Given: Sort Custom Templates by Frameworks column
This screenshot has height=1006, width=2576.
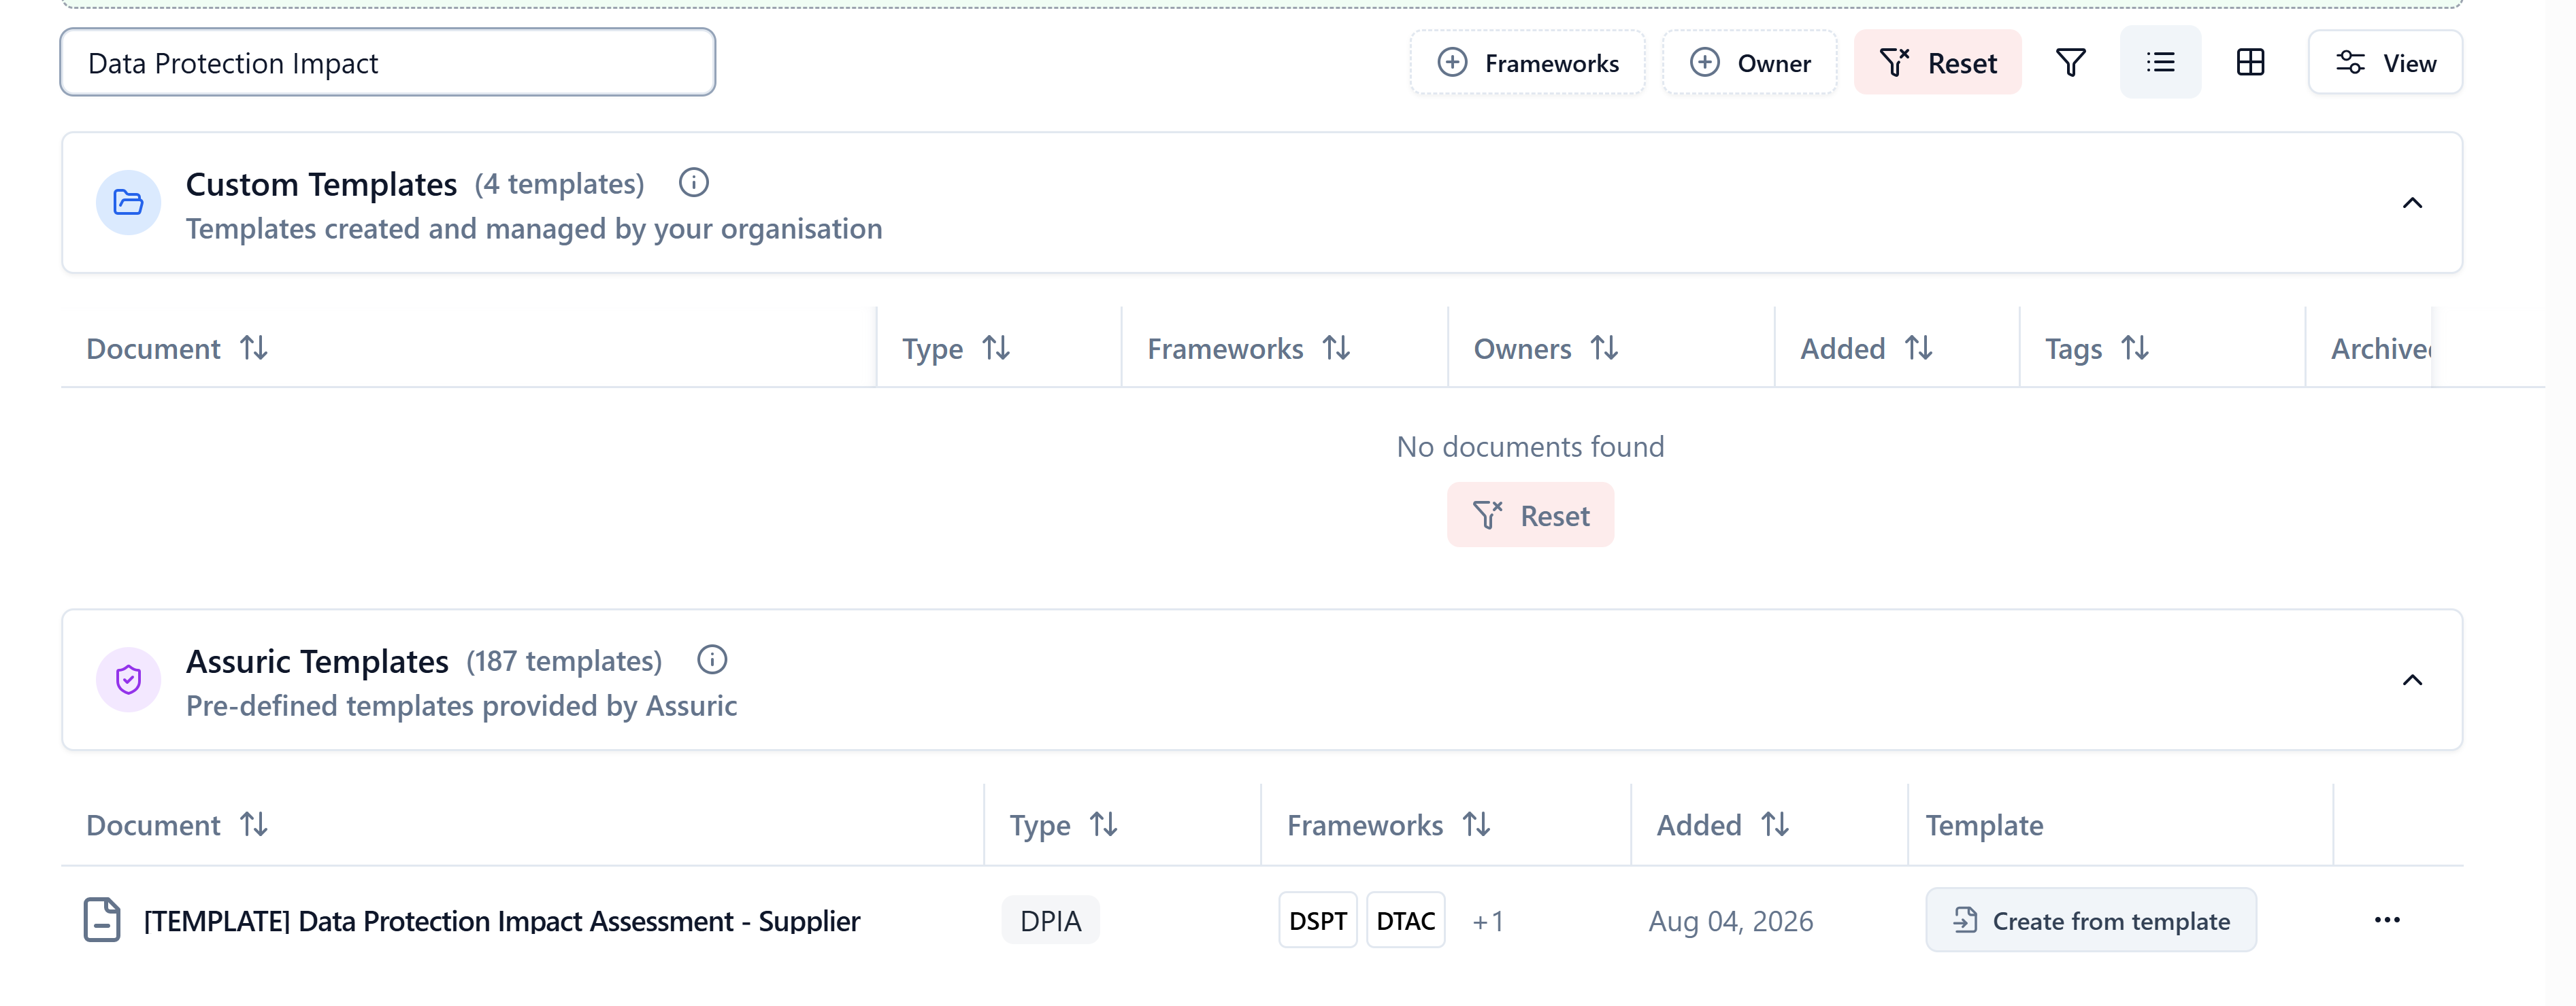Looking at the screenshot, I should [x=1249, y=349].
